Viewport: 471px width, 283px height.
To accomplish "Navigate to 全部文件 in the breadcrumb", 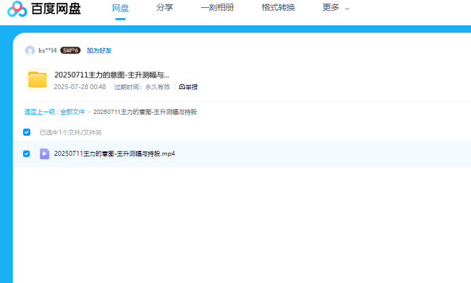I will click(x=72, y=112).
